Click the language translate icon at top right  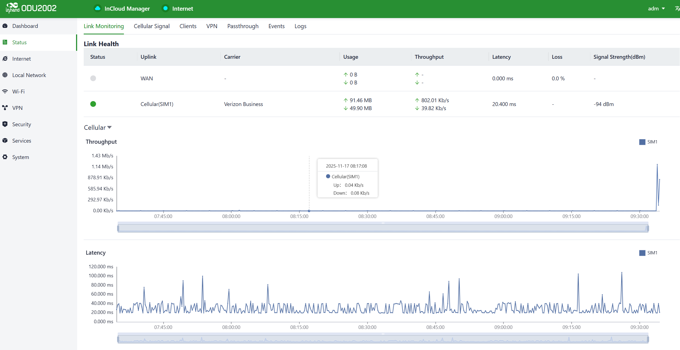click(677, 8)
